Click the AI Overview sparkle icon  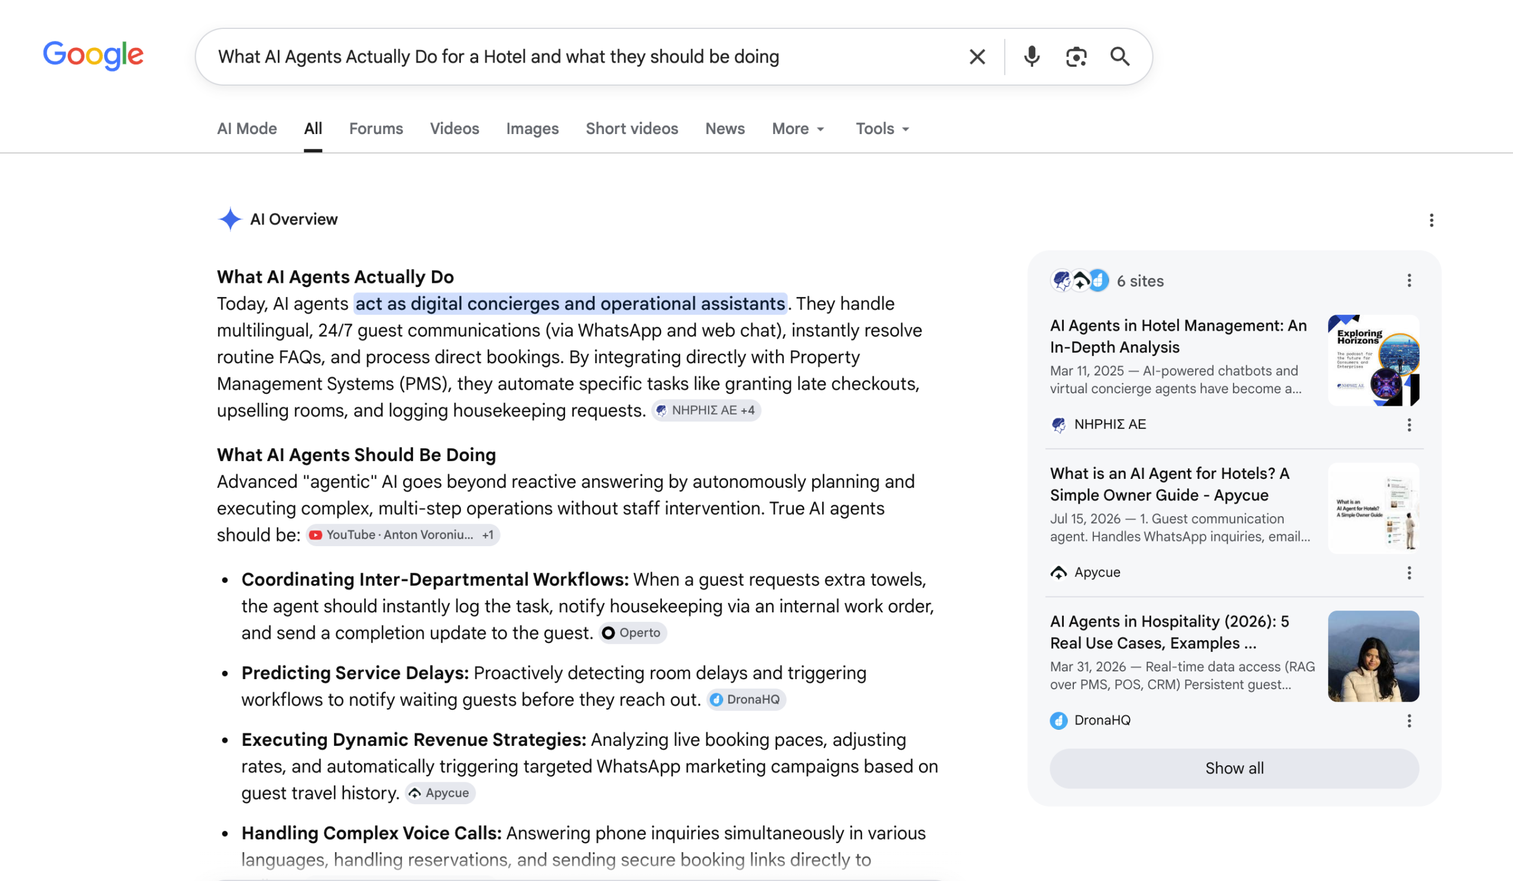[x=229, y=220]
